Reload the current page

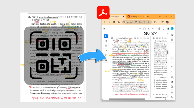click(x=114, y=22)
